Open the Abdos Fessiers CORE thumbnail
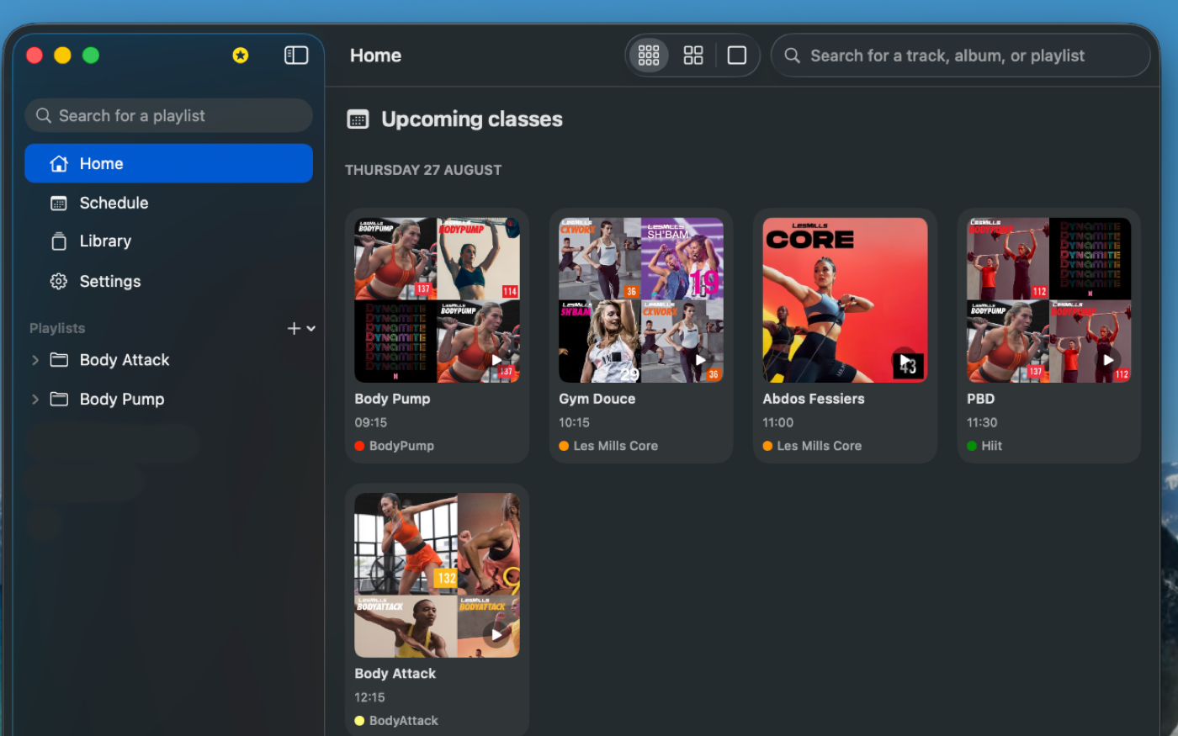 [845, 300]
